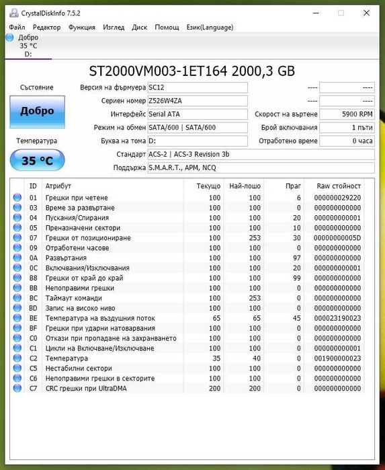This screenshot has width=385, height=470.
Task: Click the CrystalDiskInfo title bar app icon
Action: (x=13, y=13)
